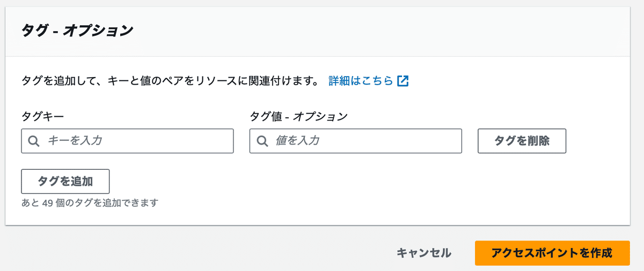Click the gray header bar of the tag panel

click(317, 32)
